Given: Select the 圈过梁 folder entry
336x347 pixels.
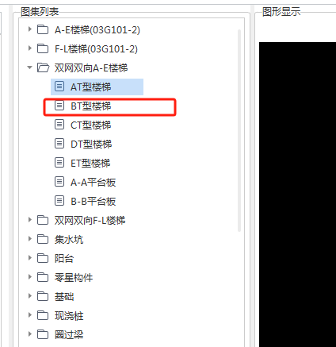Looking at the screenshot, I should coord(60,334).
